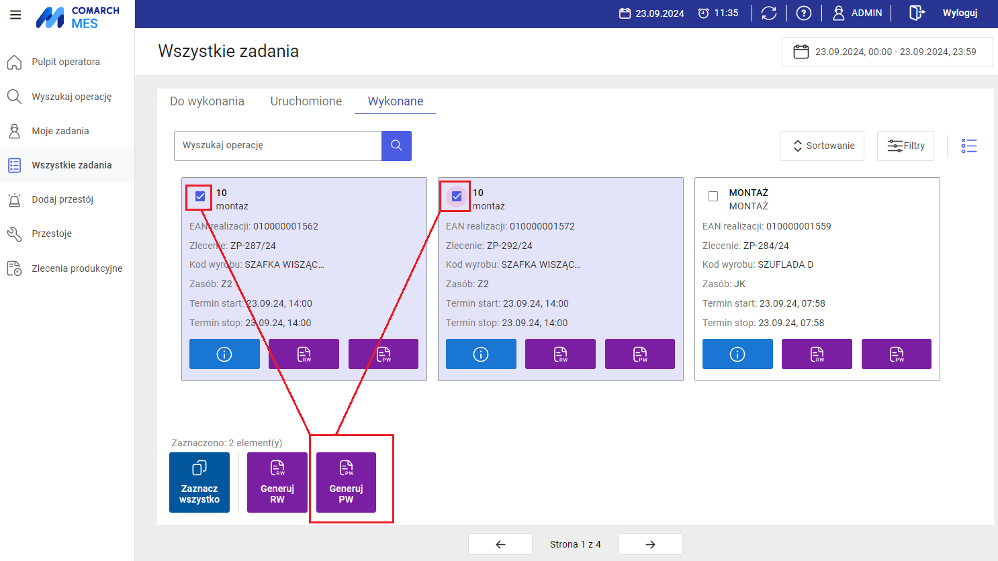Select the Wykonane tab
998x561 pixels.
(x=396, y=101)
